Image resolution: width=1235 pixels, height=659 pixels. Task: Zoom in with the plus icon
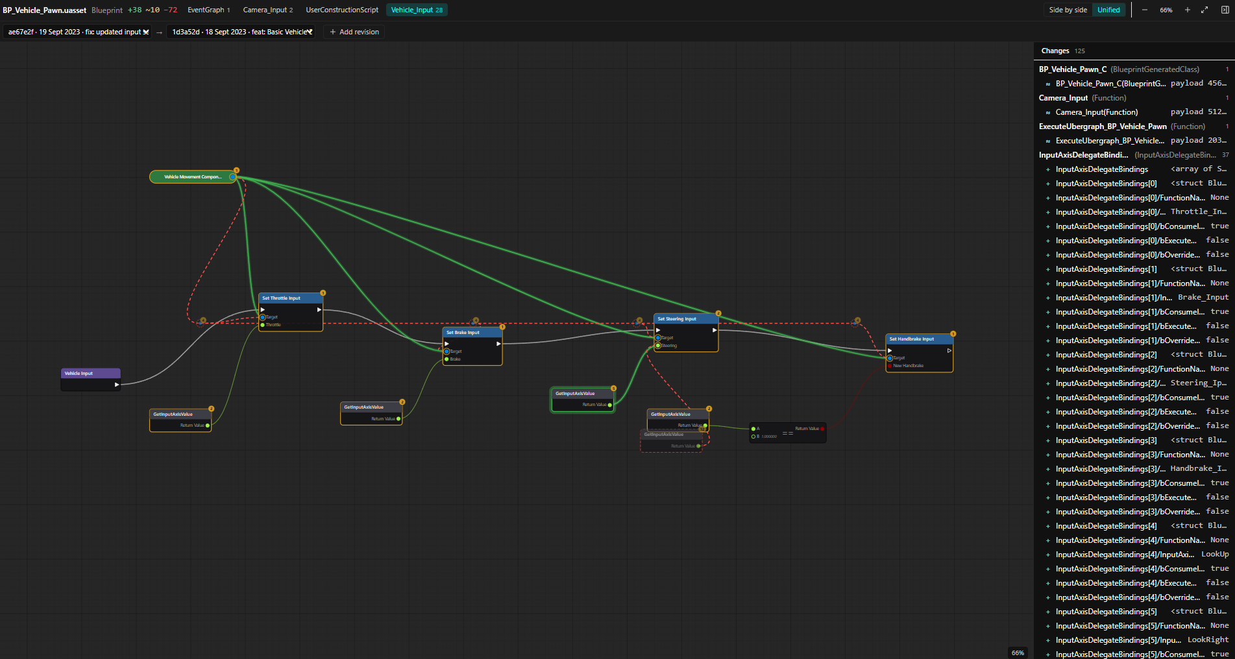click(x=1188, y=10)
